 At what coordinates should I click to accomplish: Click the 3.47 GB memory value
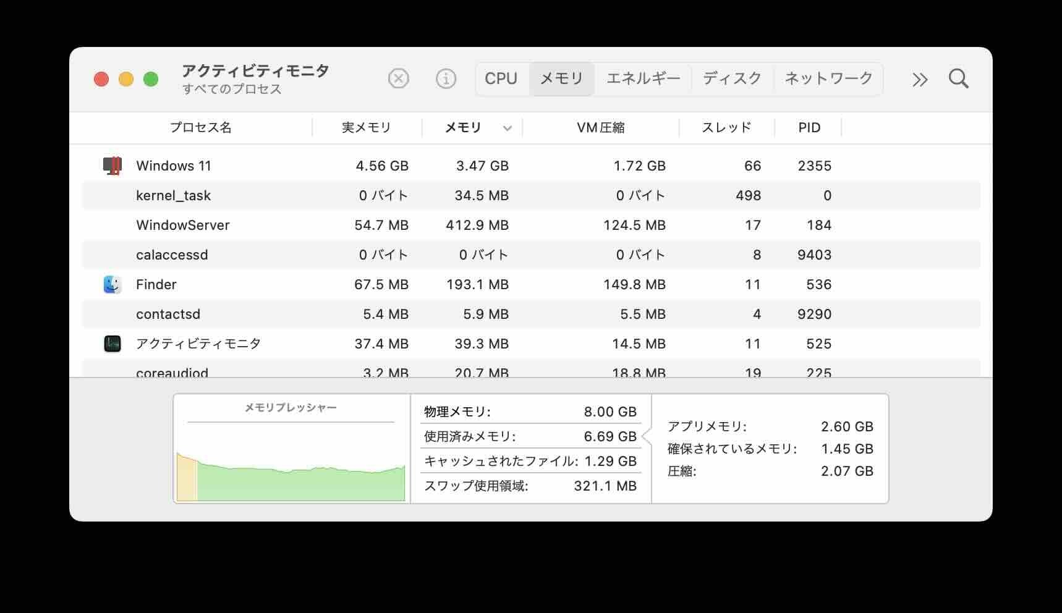click(482, 166)
